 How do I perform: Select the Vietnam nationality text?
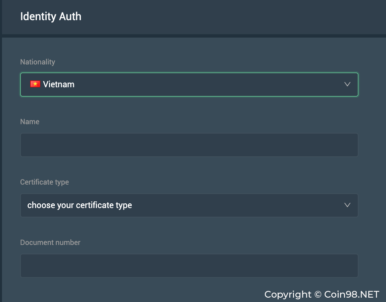[59, 84]
